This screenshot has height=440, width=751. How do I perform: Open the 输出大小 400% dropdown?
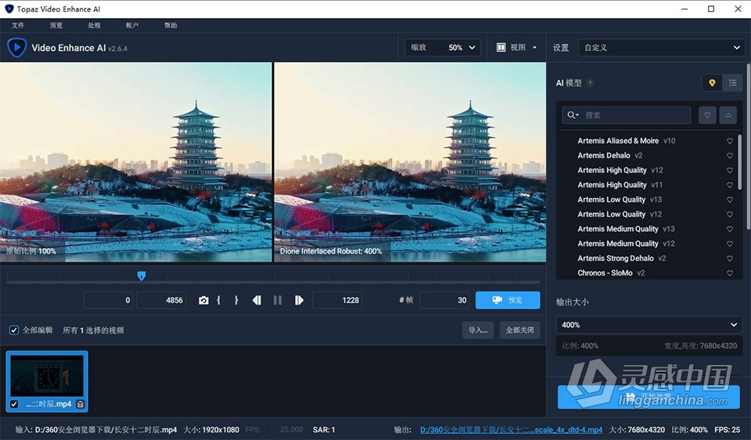click(x=649, y=325)
